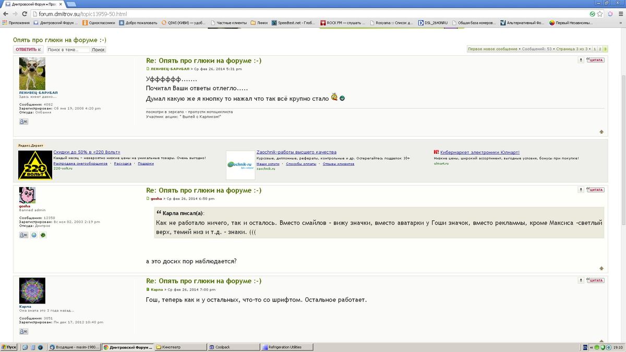
Task: Click the topic search input field
Action: click(68, 50)
